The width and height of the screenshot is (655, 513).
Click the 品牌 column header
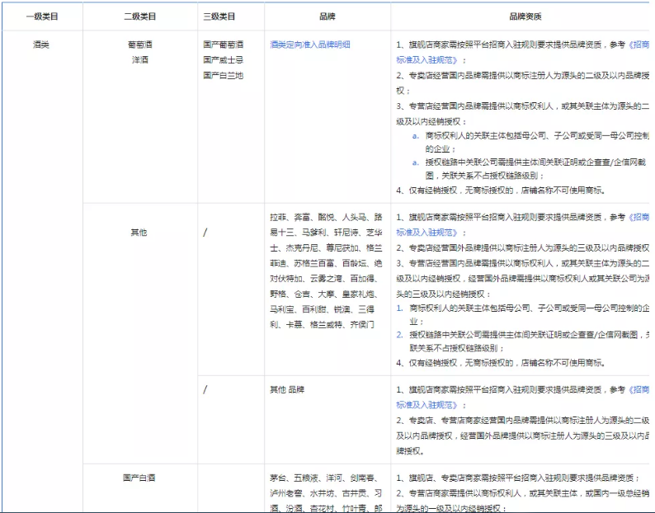click(x=327, y=16)
